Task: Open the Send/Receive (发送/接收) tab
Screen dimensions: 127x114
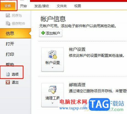Action: [x=42, y=6]
